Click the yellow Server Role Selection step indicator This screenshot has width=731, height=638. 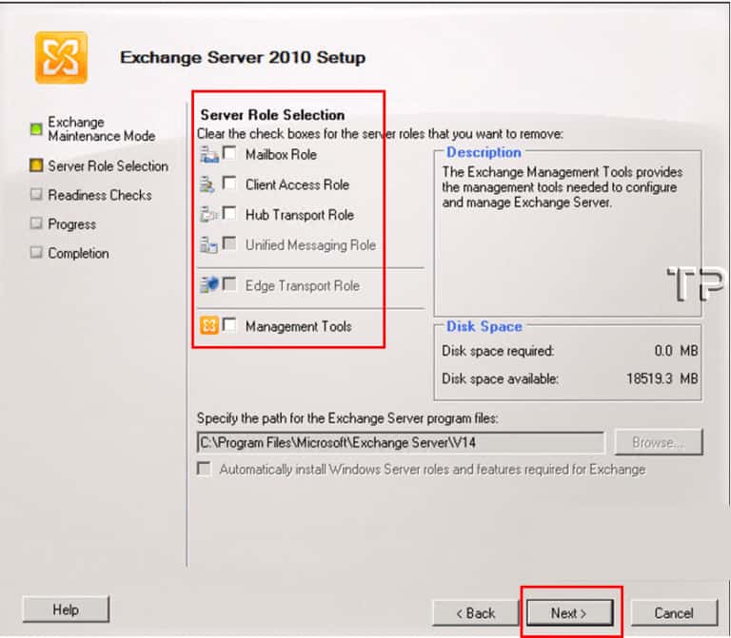coord(36,165)
